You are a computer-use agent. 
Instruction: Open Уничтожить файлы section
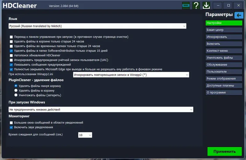(224, 58)
